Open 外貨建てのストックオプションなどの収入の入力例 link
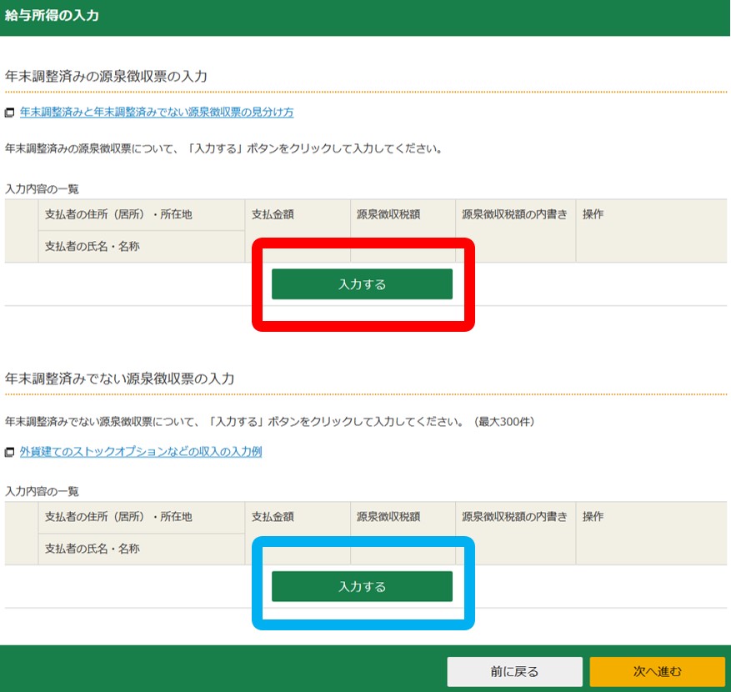 point(141,451)
